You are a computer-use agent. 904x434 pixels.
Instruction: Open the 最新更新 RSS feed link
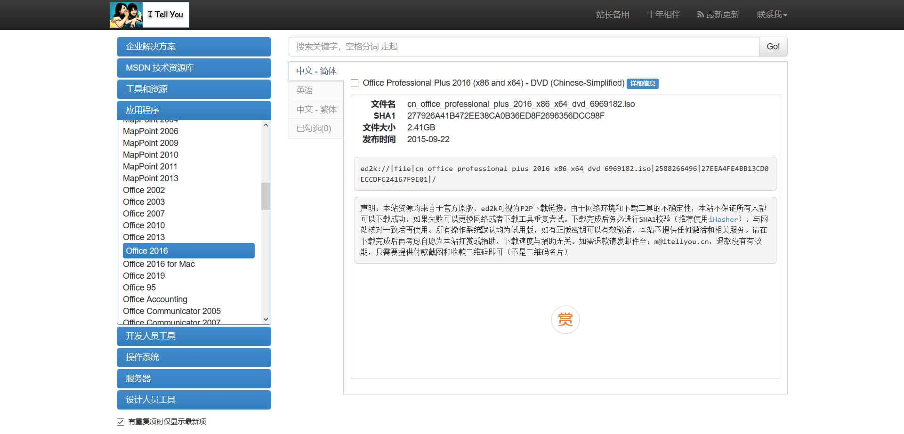click(718, 15)
